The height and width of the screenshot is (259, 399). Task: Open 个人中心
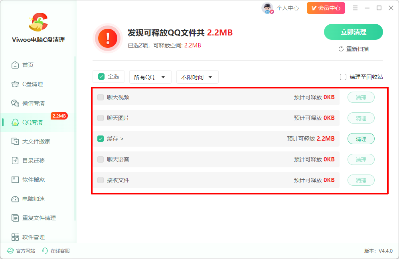tap(288, 8)
